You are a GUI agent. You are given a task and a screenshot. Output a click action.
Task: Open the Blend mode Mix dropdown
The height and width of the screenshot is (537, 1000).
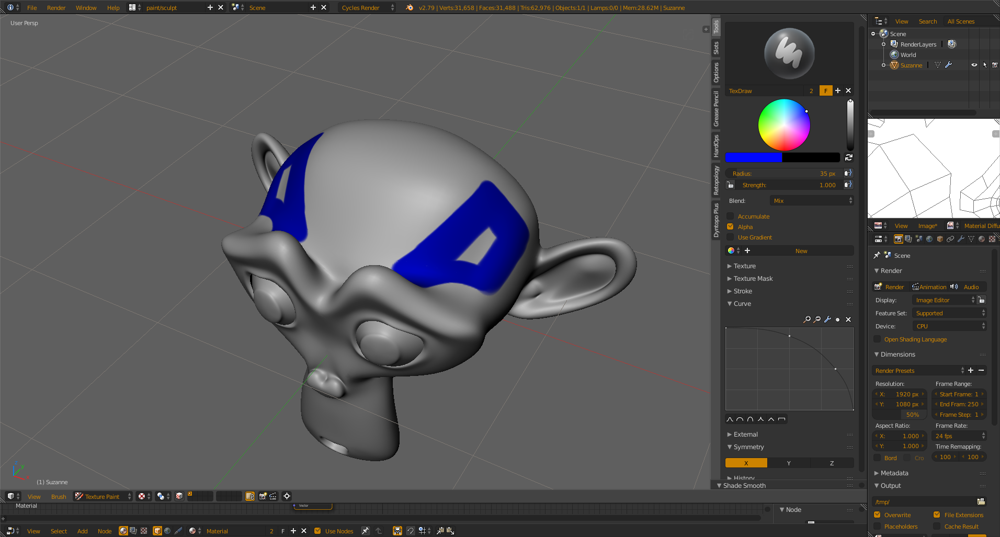[812, 201]
